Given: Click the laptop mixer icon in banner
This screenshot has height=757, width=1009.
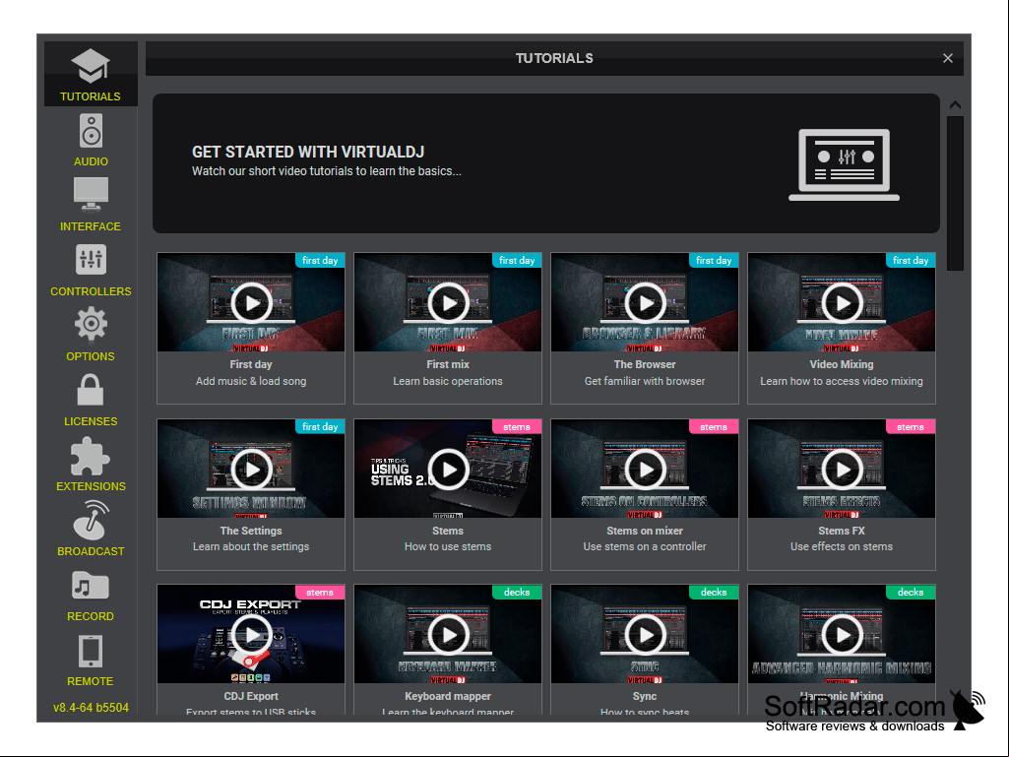Looking at the screenshot, I should pyautogui.click(x=845, y=164).
